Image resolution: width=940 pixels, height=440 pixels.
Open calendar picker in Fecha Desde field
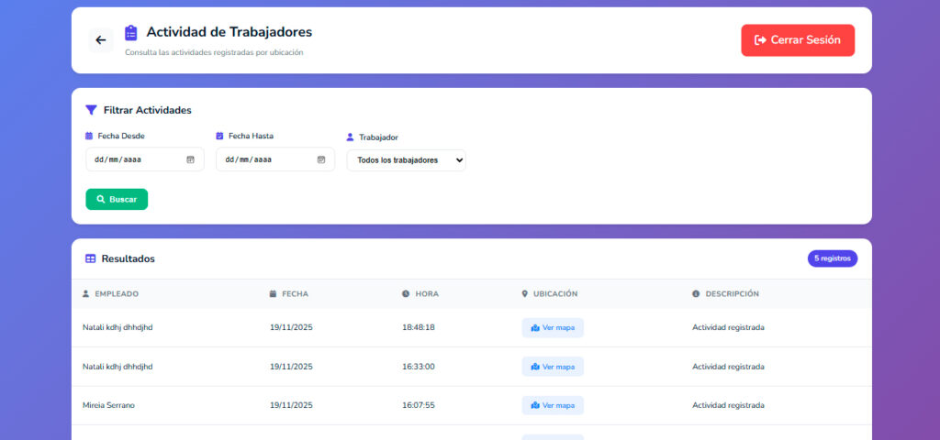tap(191, 159)
